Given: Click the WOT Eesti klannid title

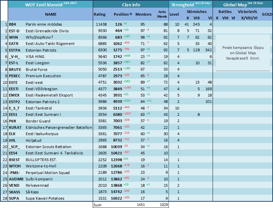Looking at the screenshot, I should pyautogui.click(x=43, y=5).
